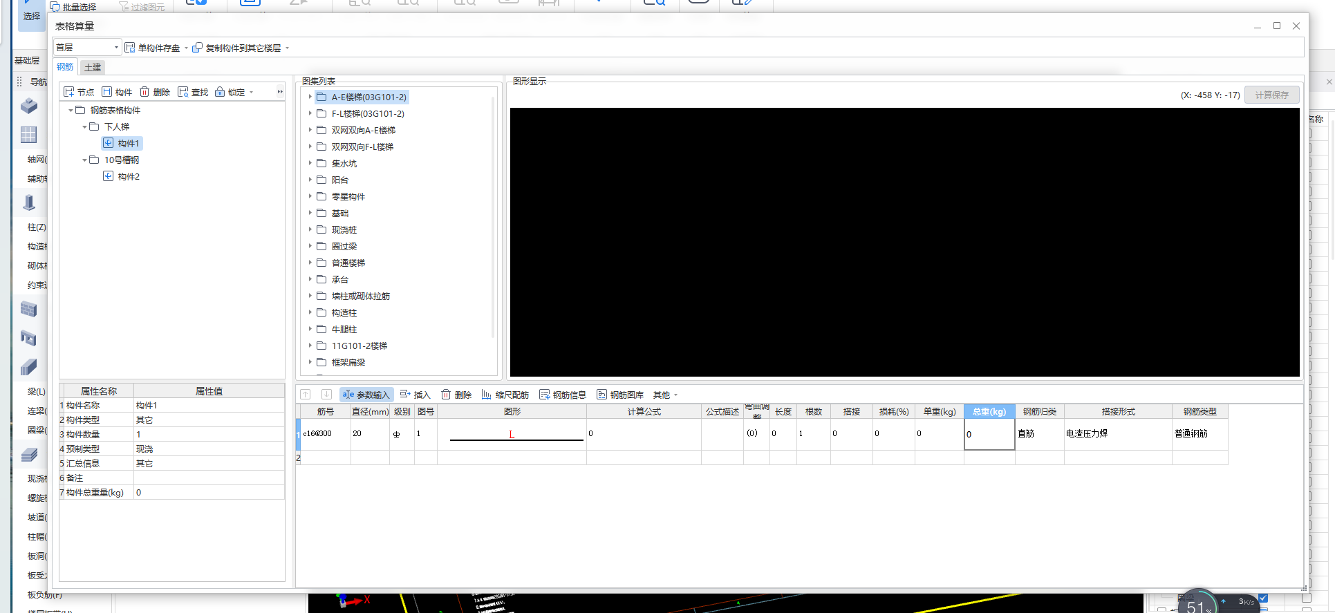Expand toolbar overflow chevron beside 锁定
1335x613 pixels.
click(x=280, y=92)
